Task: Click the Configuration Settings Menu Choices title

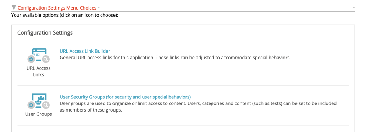Action: coord(57,8)
